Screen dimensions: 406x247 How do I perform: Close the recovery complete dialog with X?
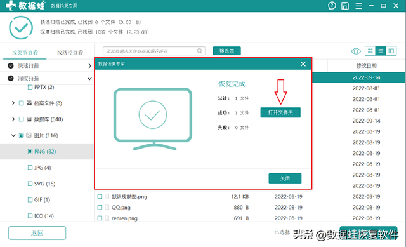303,64
